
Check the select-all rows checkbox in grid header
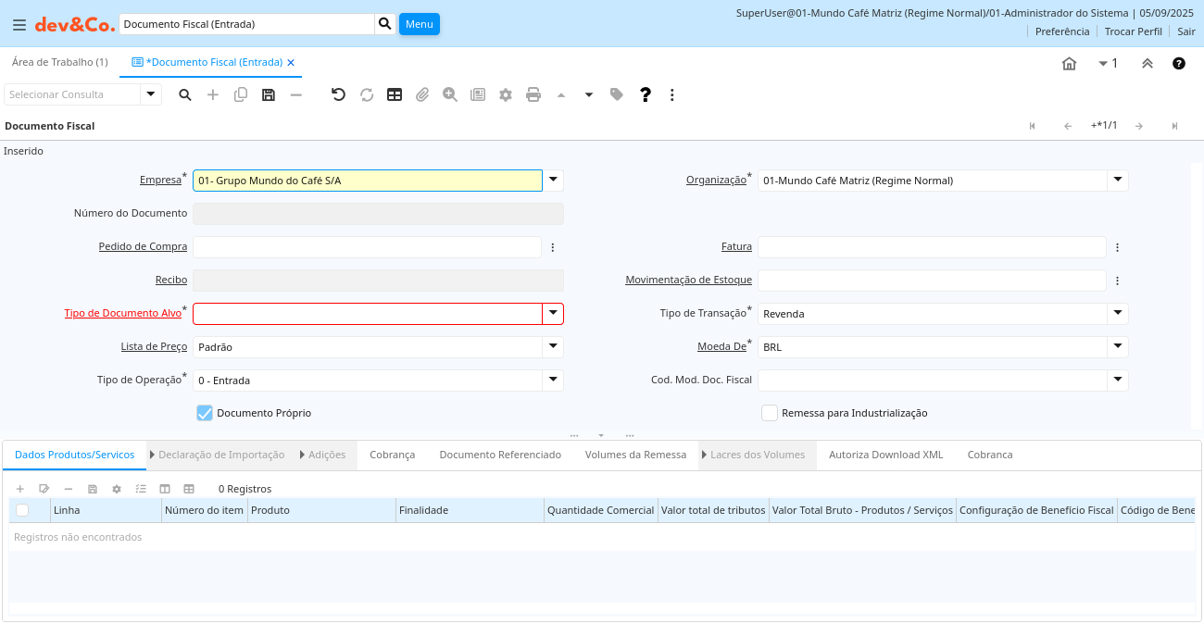click(22, 510)
